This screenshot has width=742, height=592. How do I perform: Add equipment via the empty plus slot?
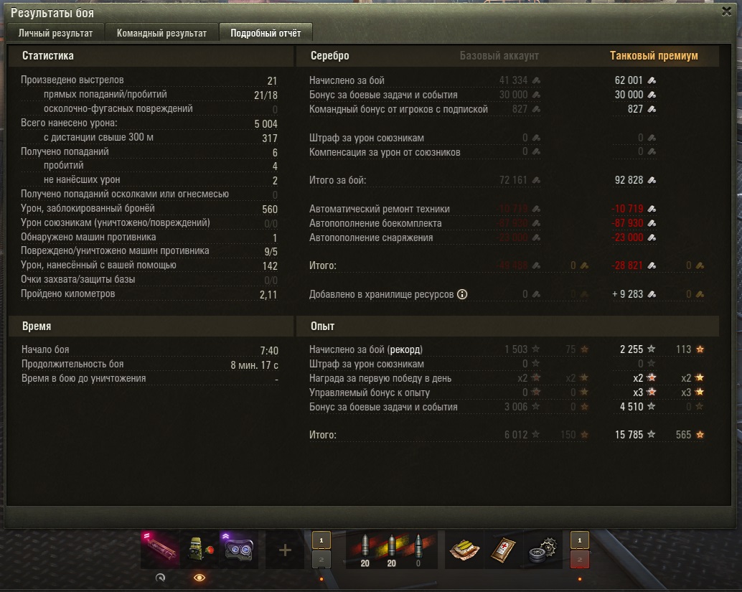pos(285,550)
